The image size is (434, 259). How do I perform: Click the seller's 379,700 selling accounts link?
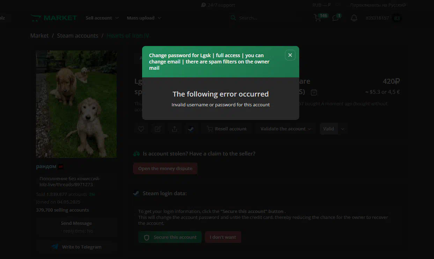[62, 210]
